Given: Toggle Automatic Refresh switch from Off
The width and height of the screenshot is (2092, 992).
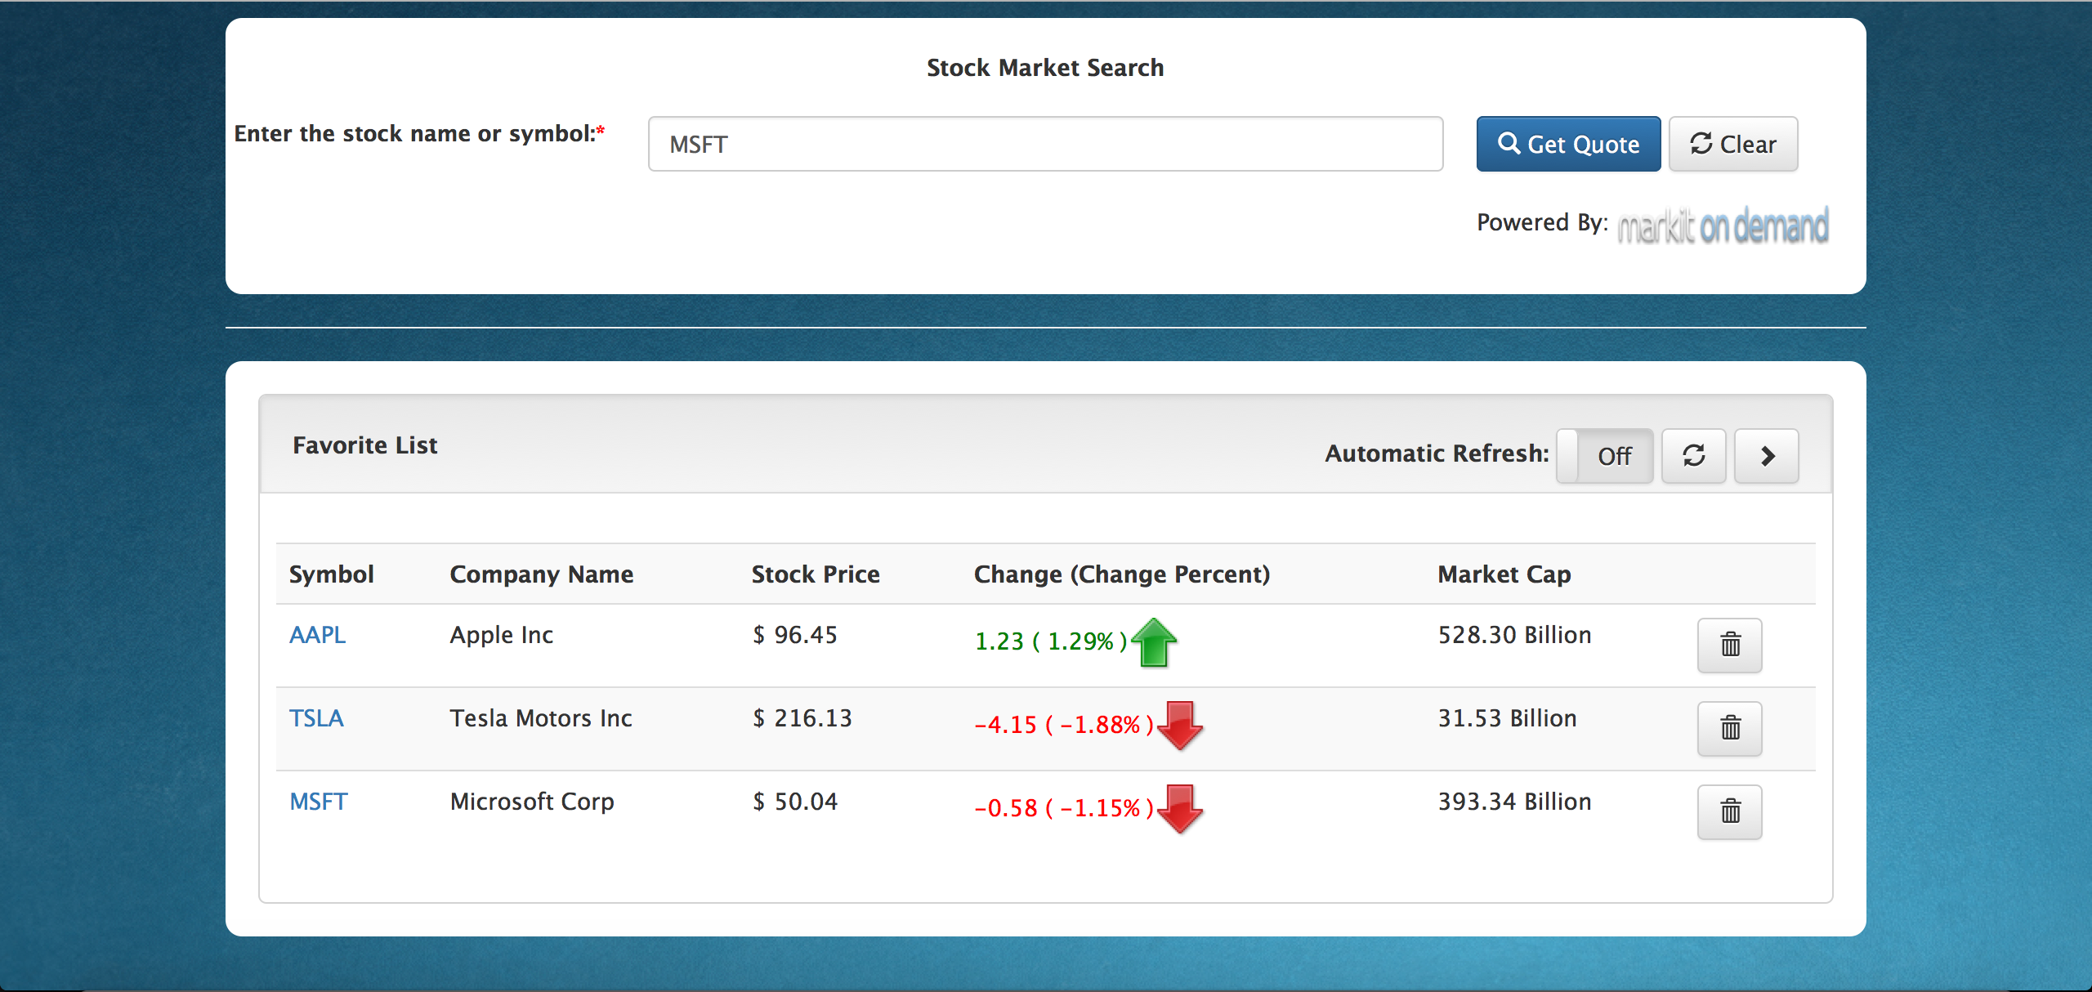Looking at the screenshot, I should click(1605, 455).
